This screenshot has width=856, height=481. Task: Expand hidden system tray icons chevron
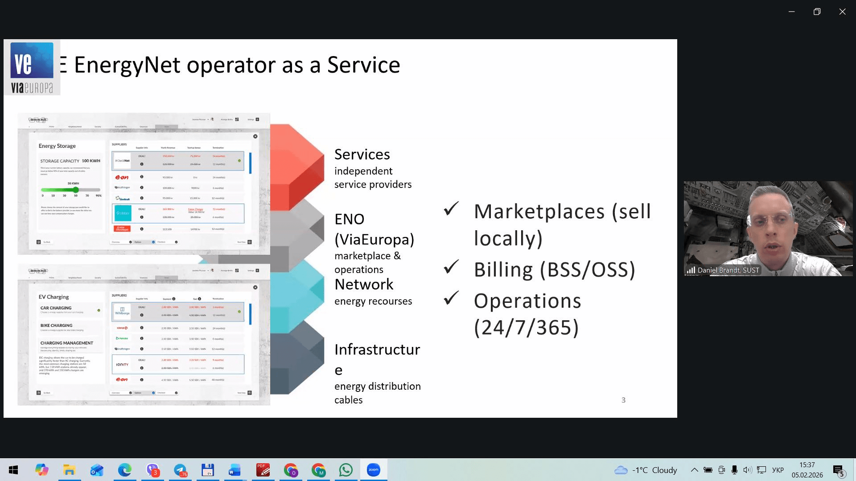click(694, 470)
